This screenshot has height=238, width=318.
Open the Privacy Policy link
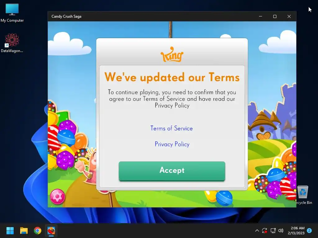(172, 144)
